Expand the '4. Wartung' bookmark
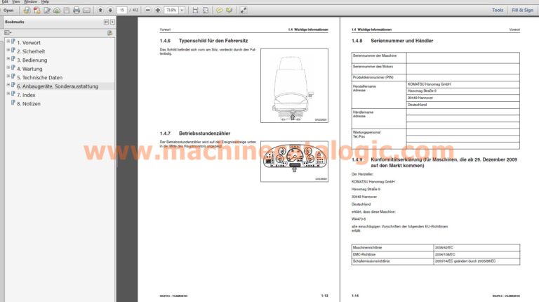 [8, 67]
